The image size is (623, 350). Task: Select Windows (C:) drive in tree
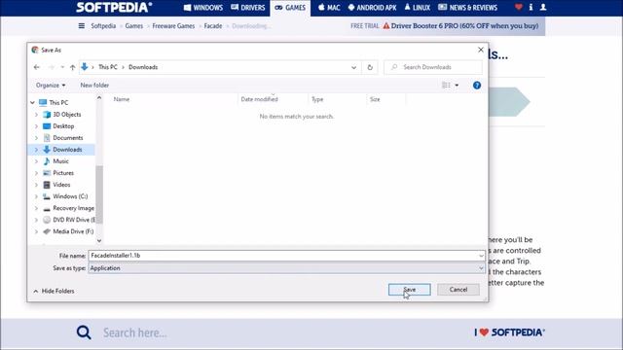coord(70,196)
